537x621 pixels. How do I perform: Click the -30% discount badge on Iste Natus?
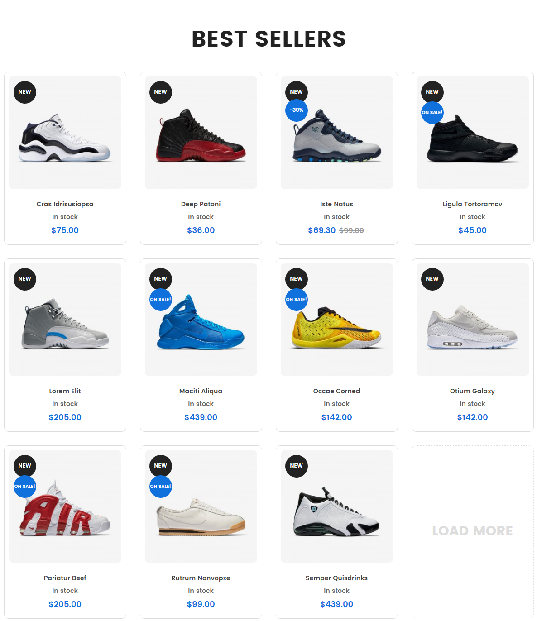[x=297, y=110]
